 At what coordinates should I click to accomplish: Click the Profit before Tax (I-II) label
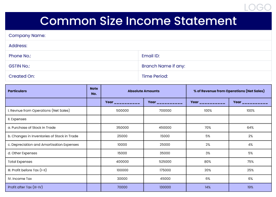coord(27,170)
